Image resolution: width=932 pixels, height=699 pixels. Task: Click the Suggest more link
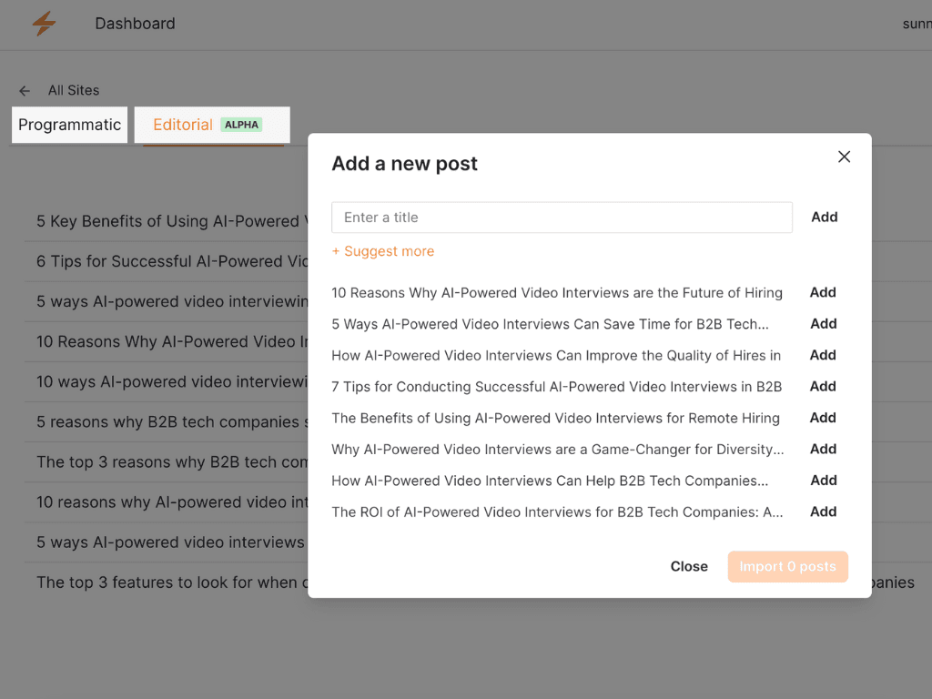pyautogui.click(x=383, y=251)
